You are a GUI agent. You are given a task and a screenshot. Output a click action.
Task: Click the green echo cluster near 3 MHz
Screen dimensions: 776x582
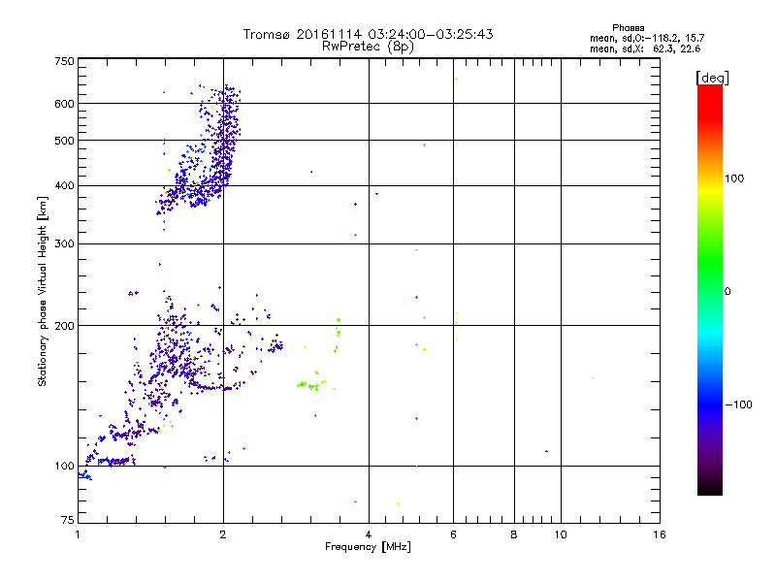coord(311,384)
